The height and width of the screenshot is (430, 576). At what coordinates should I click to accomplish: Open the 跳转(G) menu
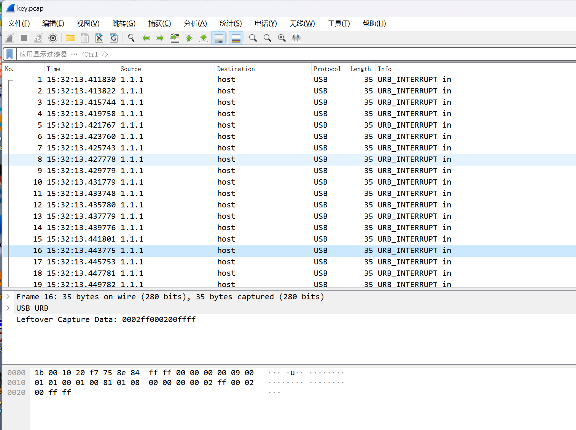pyautogui.click(x=124, y=24)
